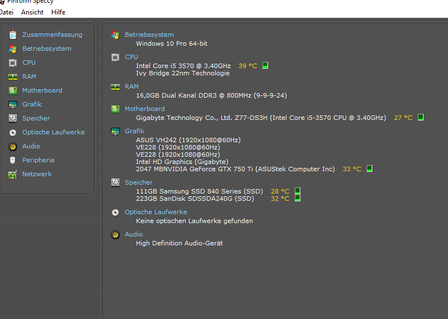Click the text Ivy Bridge 22nm Technologie
Image resolution: width=448 pixels, height=319 pixels.
[x=183, y=73]
